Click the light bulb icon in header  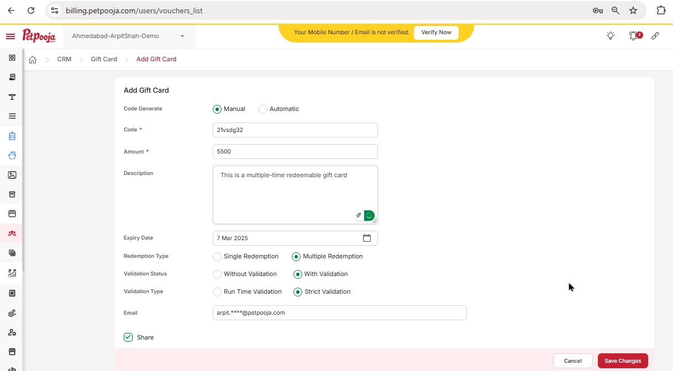611,36
